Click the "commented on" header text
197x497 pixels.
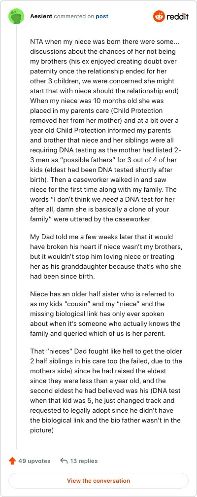[74, 16]
